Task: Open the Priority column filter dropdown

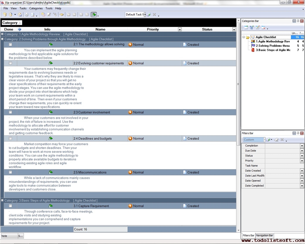Action: (x=180, y=30)
